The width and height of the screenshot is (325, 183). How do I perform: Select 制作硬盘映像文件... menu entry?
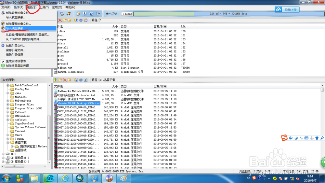pos(28,24)
